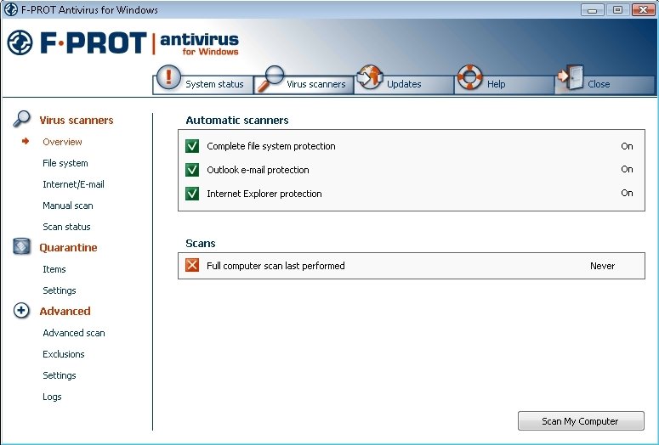
Task: Open Exclusions page
Action: coord(64,354)
